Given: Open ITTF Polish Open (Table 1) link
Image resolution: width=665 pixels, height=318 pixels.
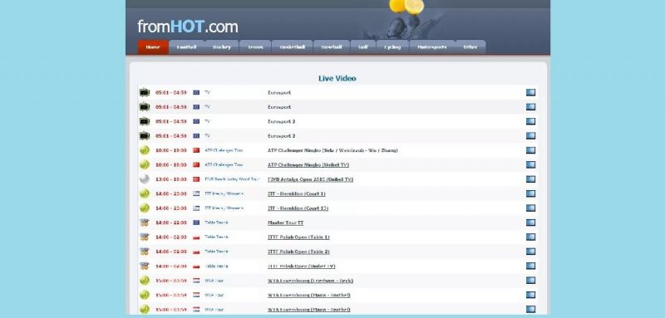Looking at the screenshot, I should click(x=298, y=237).
